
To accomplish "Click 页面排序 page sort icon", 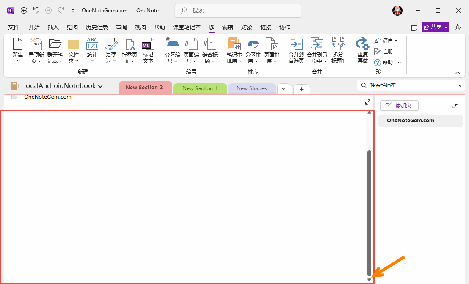I will [x=272, y=44].
